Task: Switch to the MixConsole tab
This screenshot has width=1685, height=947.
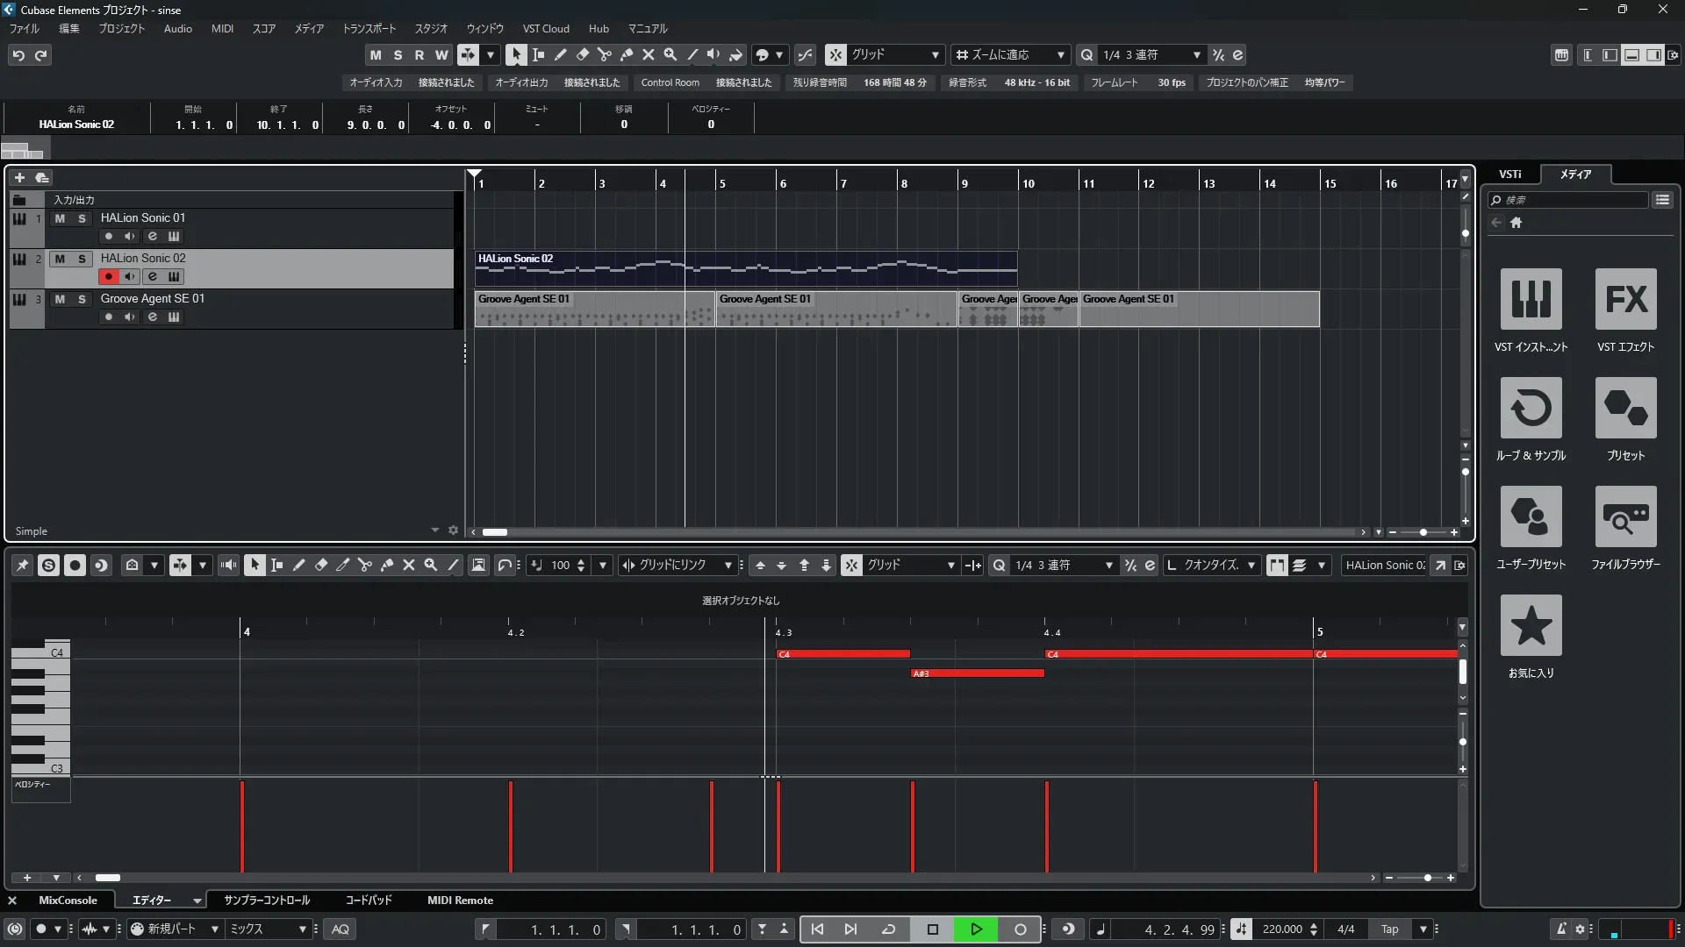Action: coord(68,901)
